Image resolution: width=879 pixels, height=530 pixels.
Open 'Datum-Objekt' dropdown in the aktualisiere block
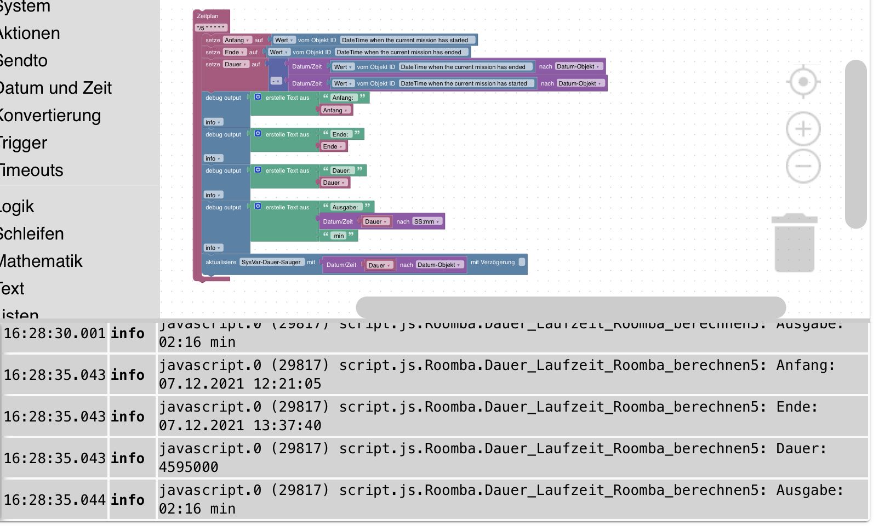(439, 265)
